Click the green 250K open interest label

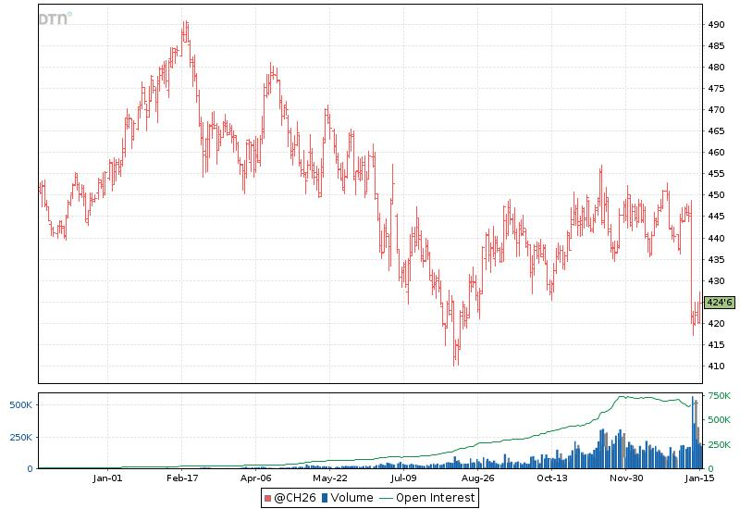coord(719,445)
